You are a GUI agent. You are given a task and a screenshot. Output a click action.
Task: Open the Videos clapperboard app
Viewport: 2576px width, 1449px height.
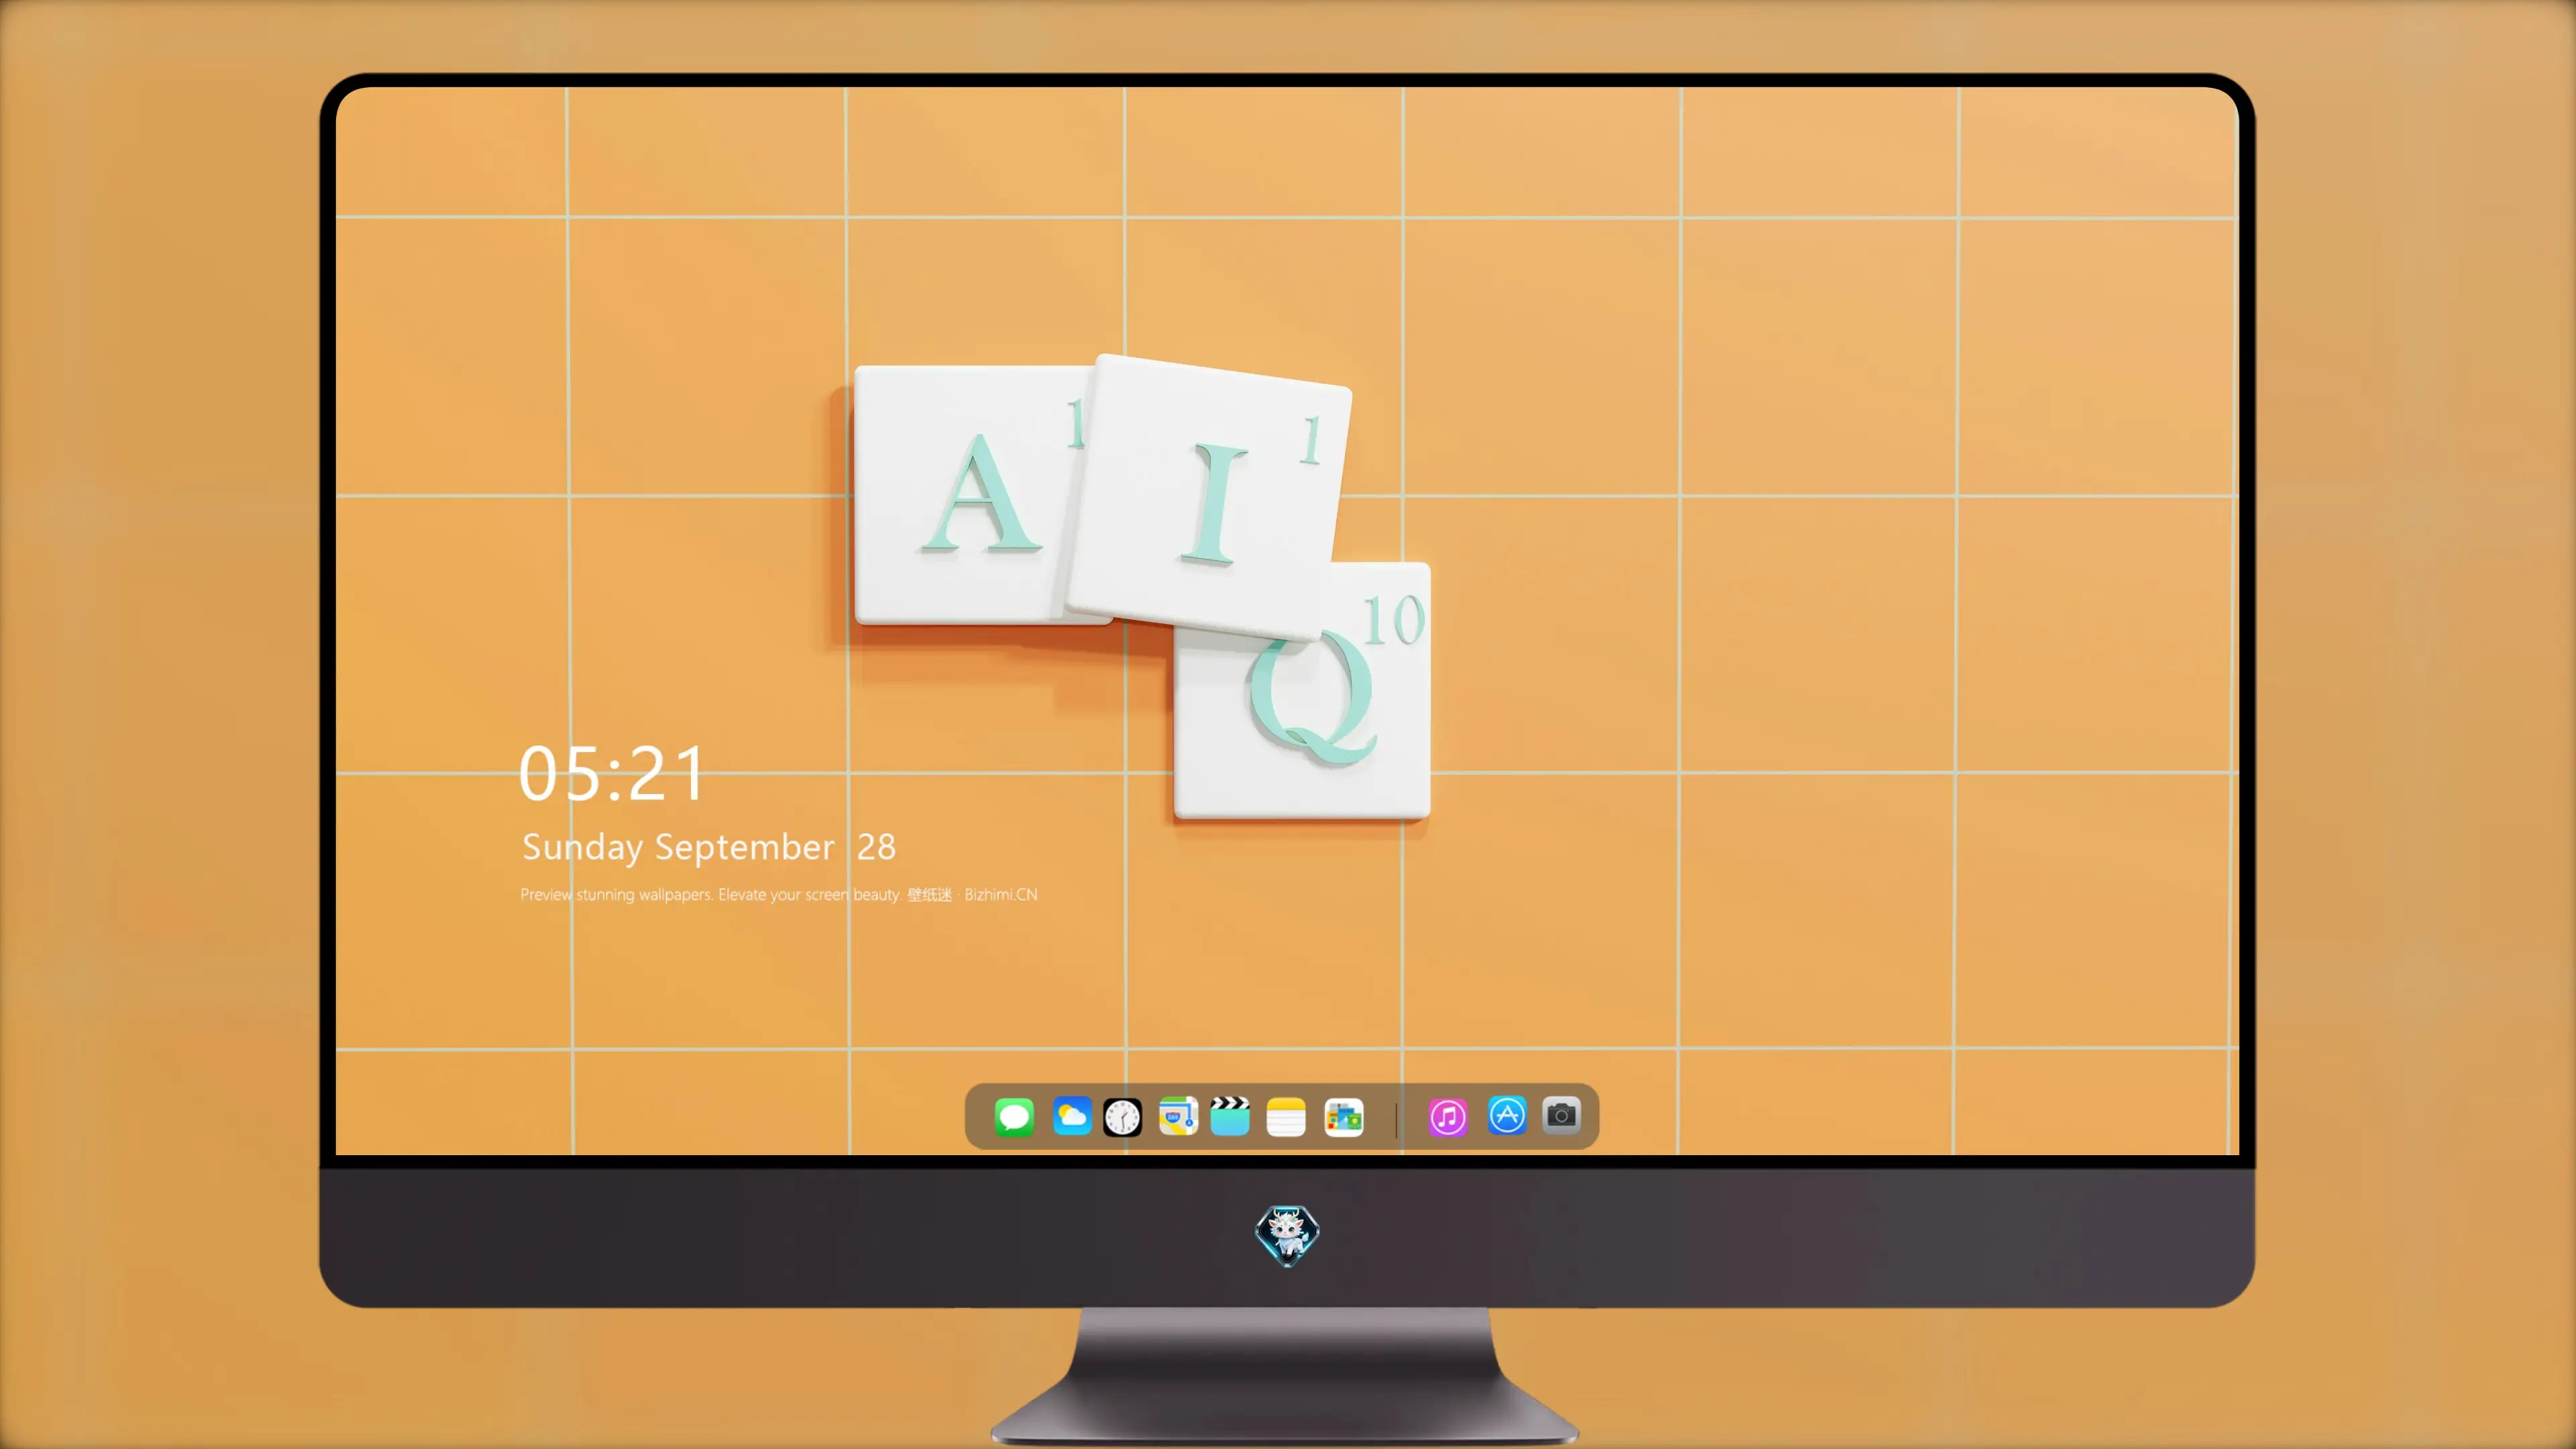point(1230,1116)
